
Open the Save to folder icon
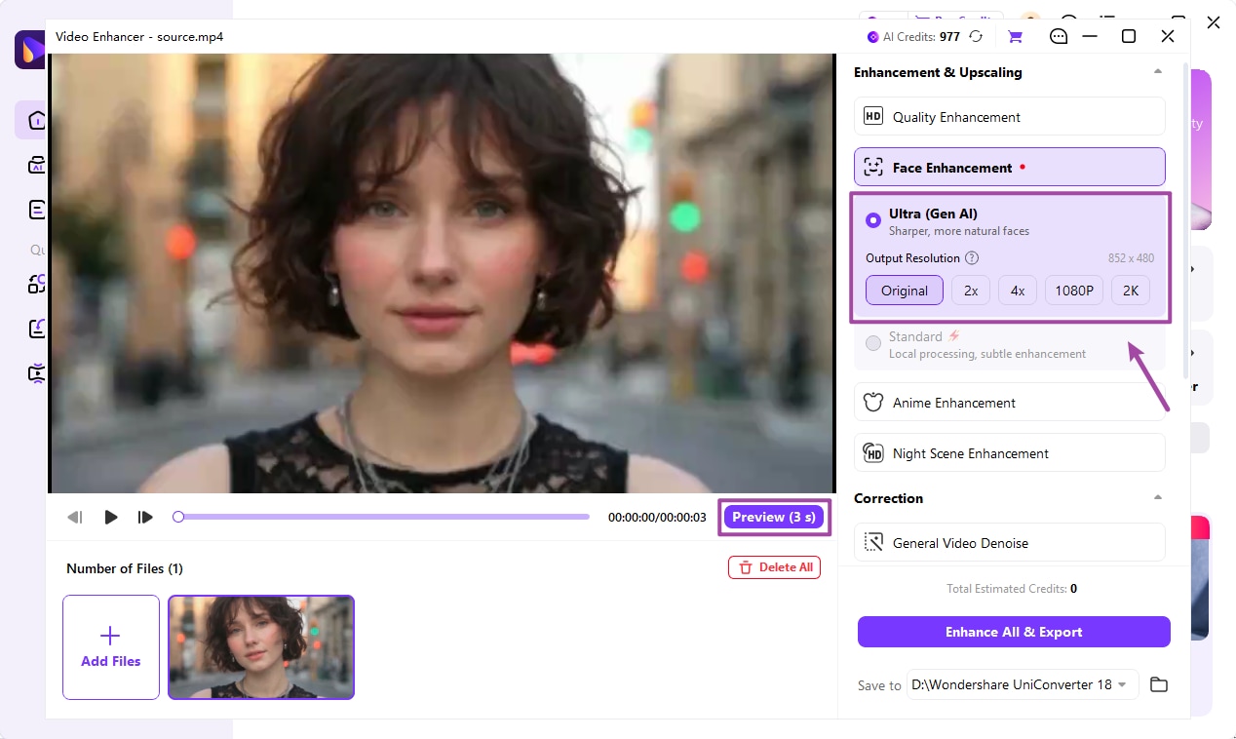pyautogui.click(x=1158, y=684)
